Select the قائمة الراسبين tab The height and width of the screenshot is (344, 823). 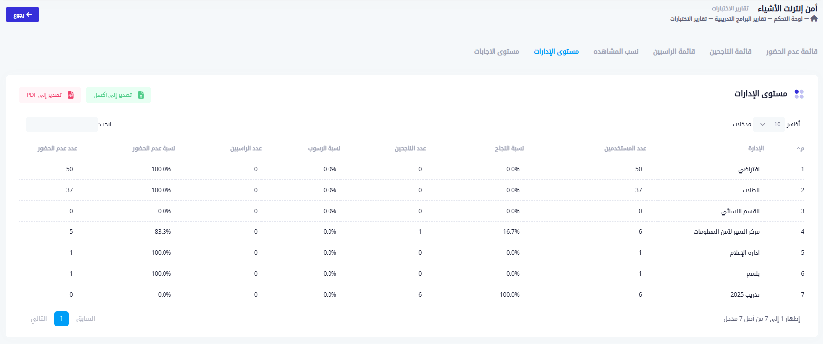point(673,52)
